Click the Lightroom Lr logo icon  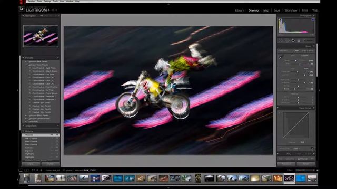click(x=22, y=9)
